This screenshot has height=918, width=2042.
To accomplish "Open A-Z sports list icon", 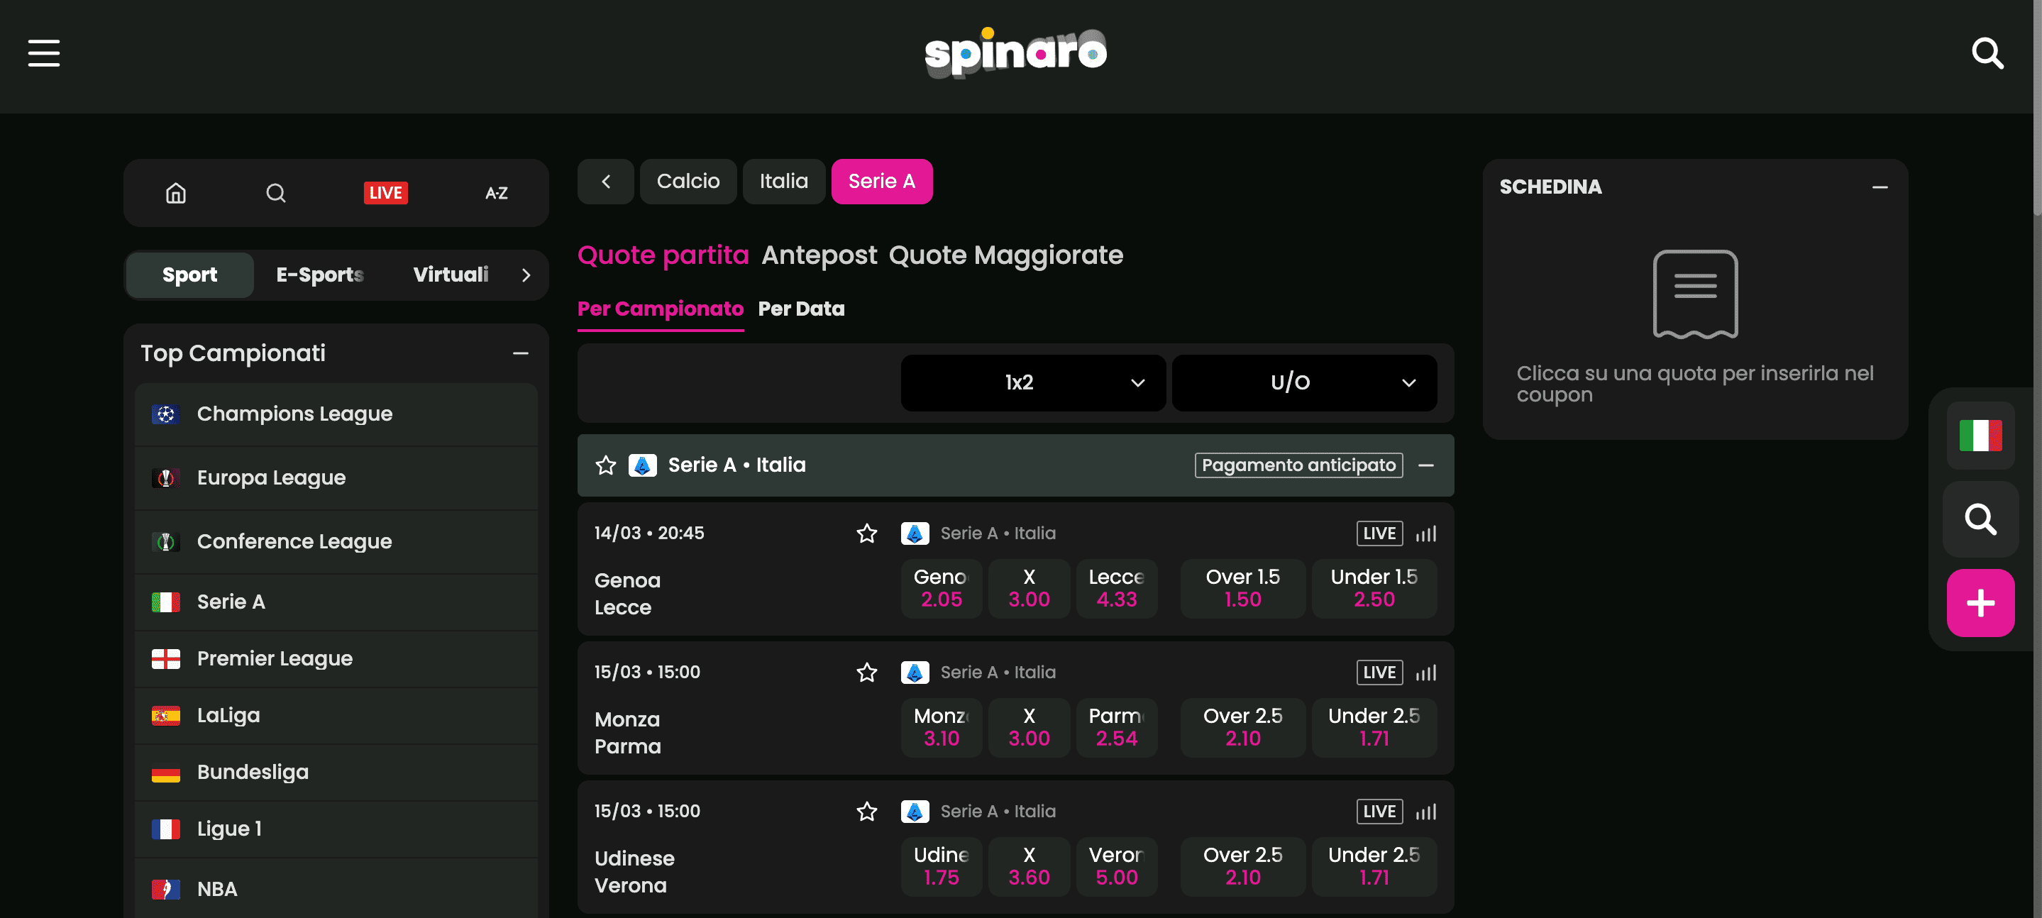I will (x=496, y=193).
